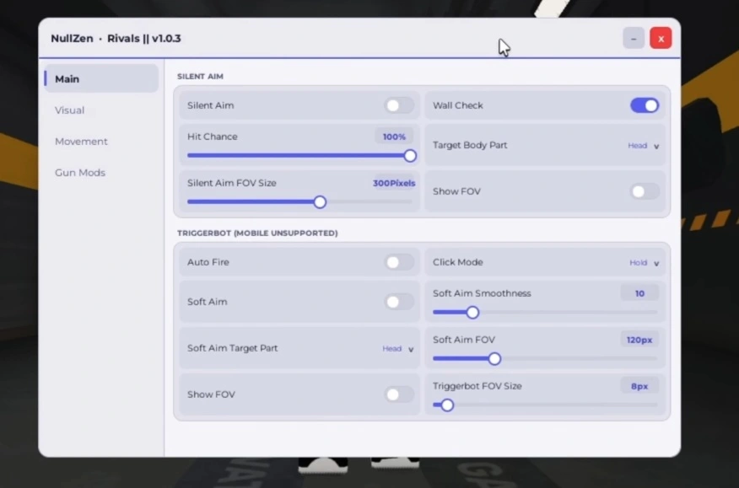Select the Main tab in the sidebar
This screenshot has width=739, height=488.
[x=101, y=78]
